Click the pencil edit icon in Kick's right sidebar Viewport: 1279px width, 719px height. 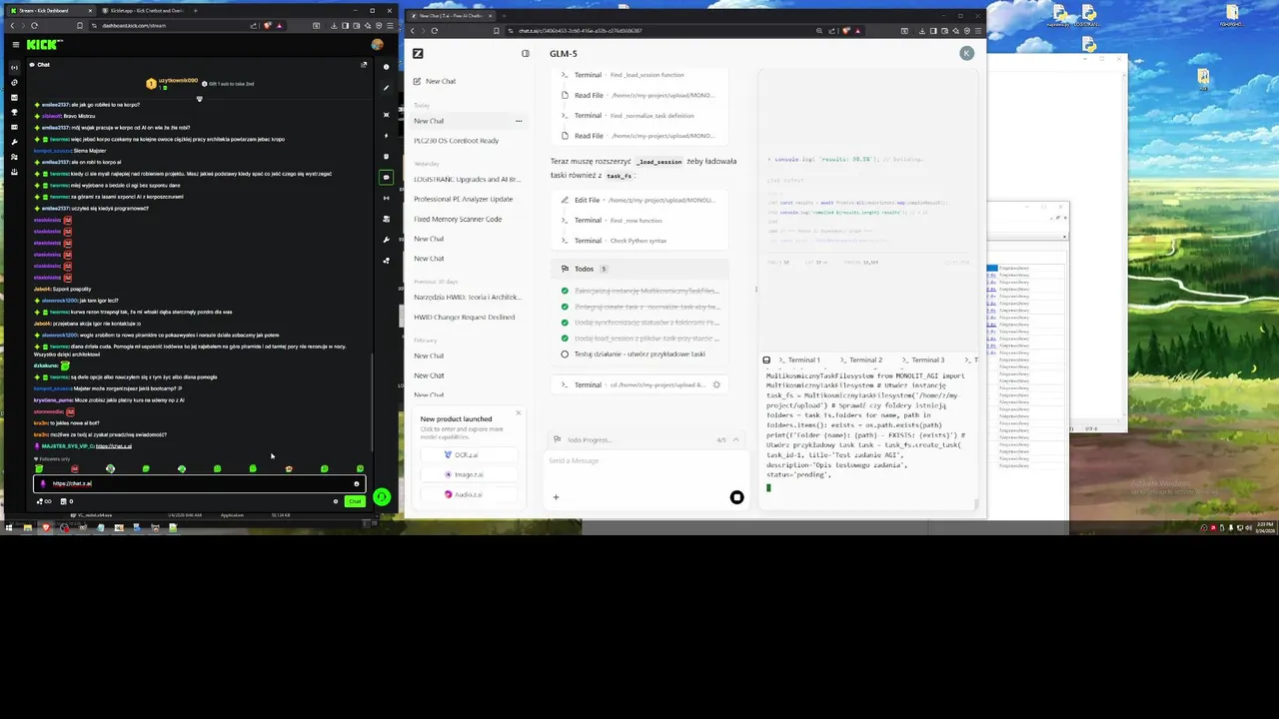pyautogui.click(x=386, y=87)
